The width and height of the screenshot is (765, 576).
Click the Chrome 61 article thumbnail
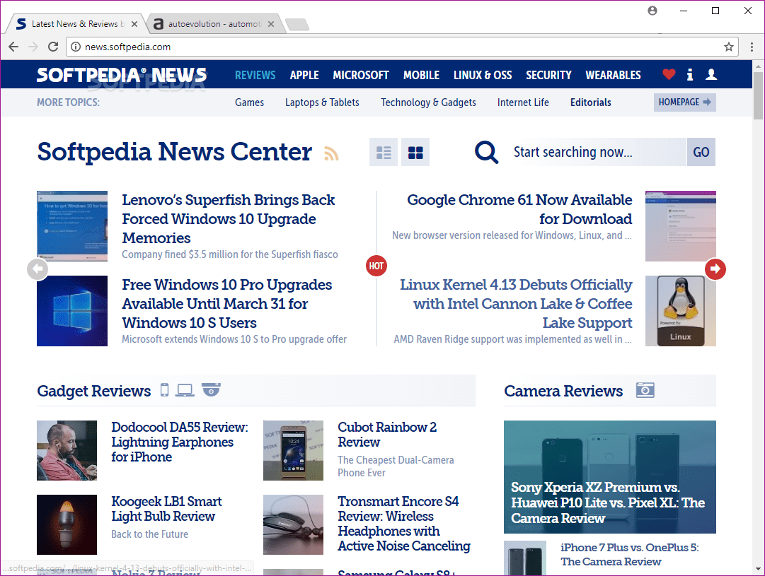(x=681, y=226)
